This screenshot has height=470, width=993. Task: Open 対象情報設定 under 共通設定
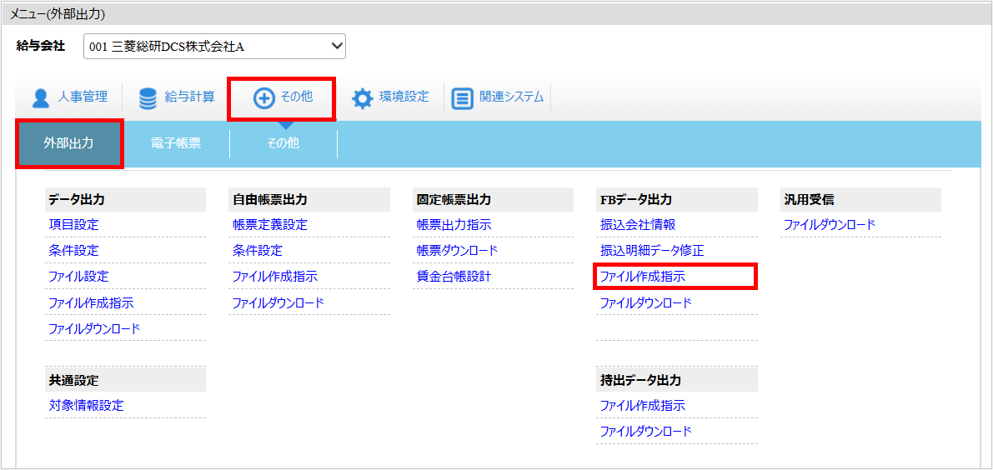pyautogui.click(x=86, y=406)
